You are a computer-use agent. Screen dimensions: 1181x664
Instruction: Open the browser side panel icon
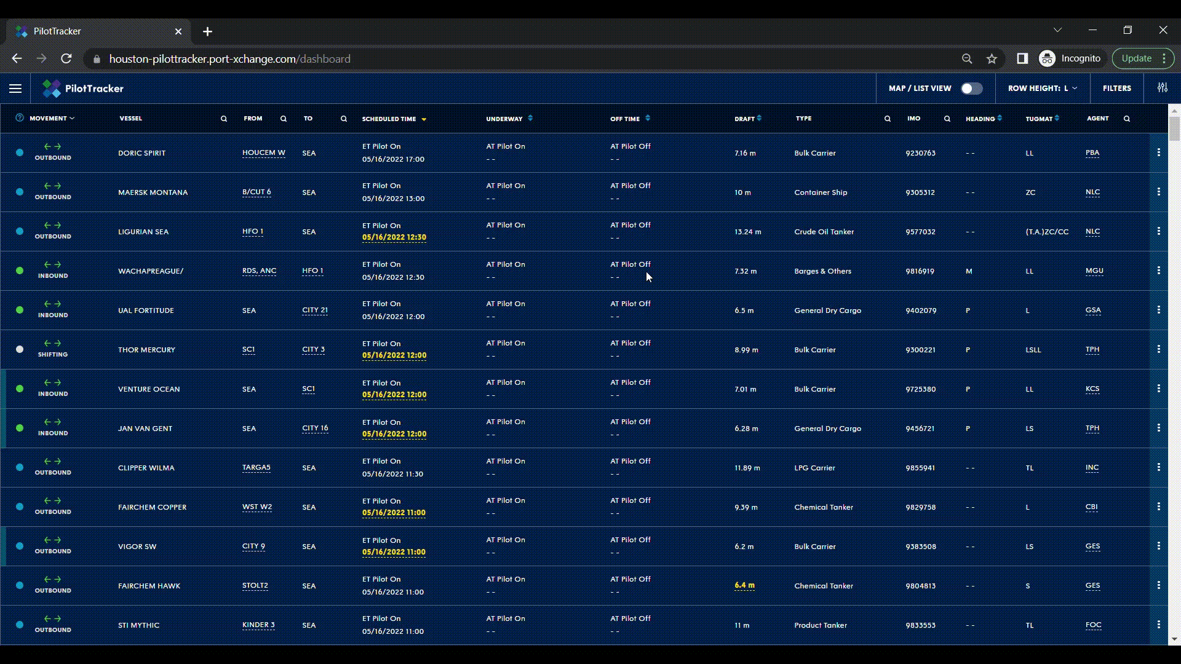tap(1022, 58)
